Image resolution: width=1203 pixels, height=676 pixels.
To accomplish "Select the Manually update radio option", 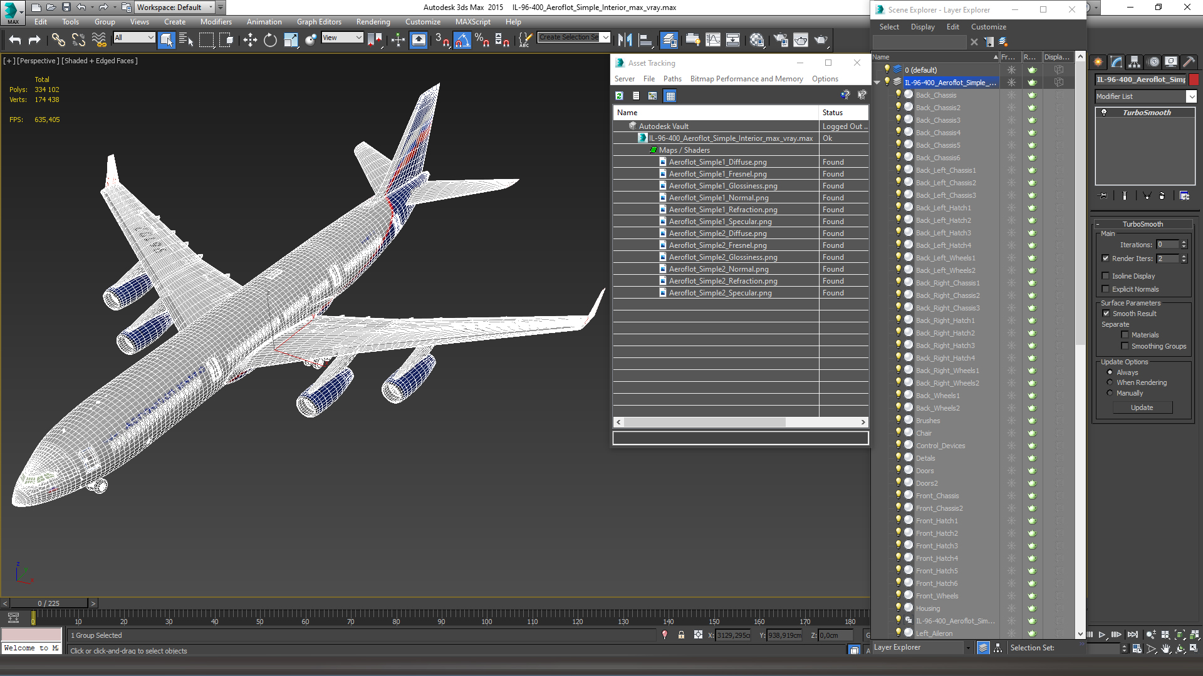I will point(1110,393).
